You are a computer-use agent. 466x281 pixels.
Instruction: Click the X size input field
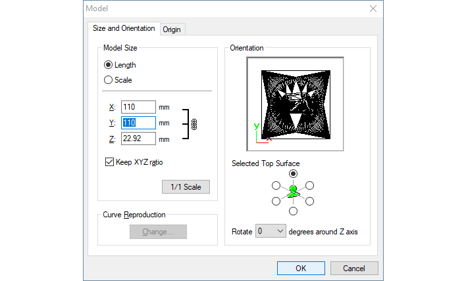pos(138,107)
